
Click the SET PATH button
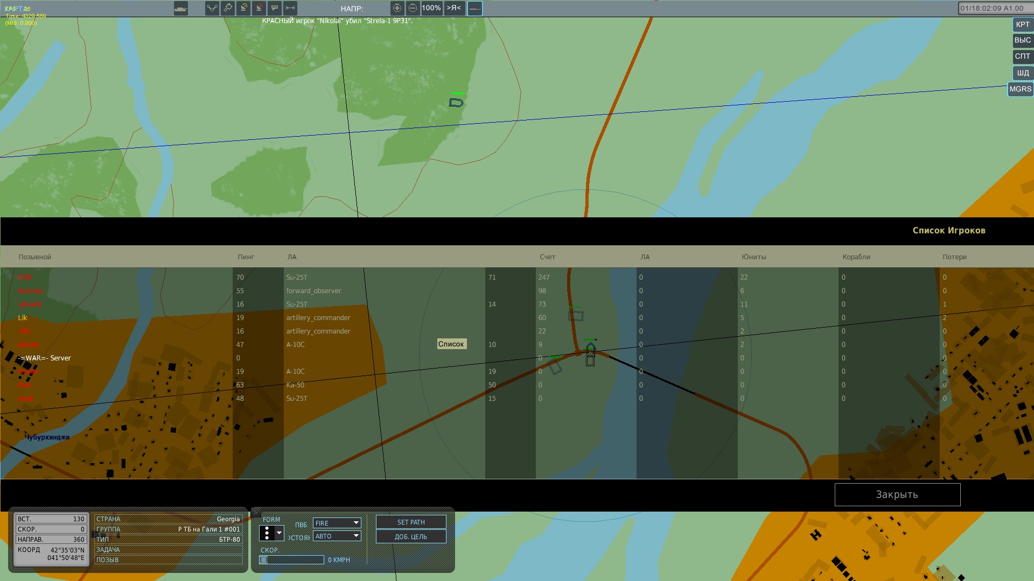411,522
